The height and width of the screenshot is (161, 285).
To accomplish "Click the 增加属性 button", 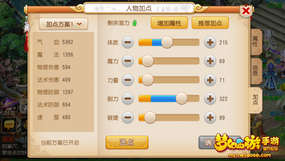I will coord(169,23).
